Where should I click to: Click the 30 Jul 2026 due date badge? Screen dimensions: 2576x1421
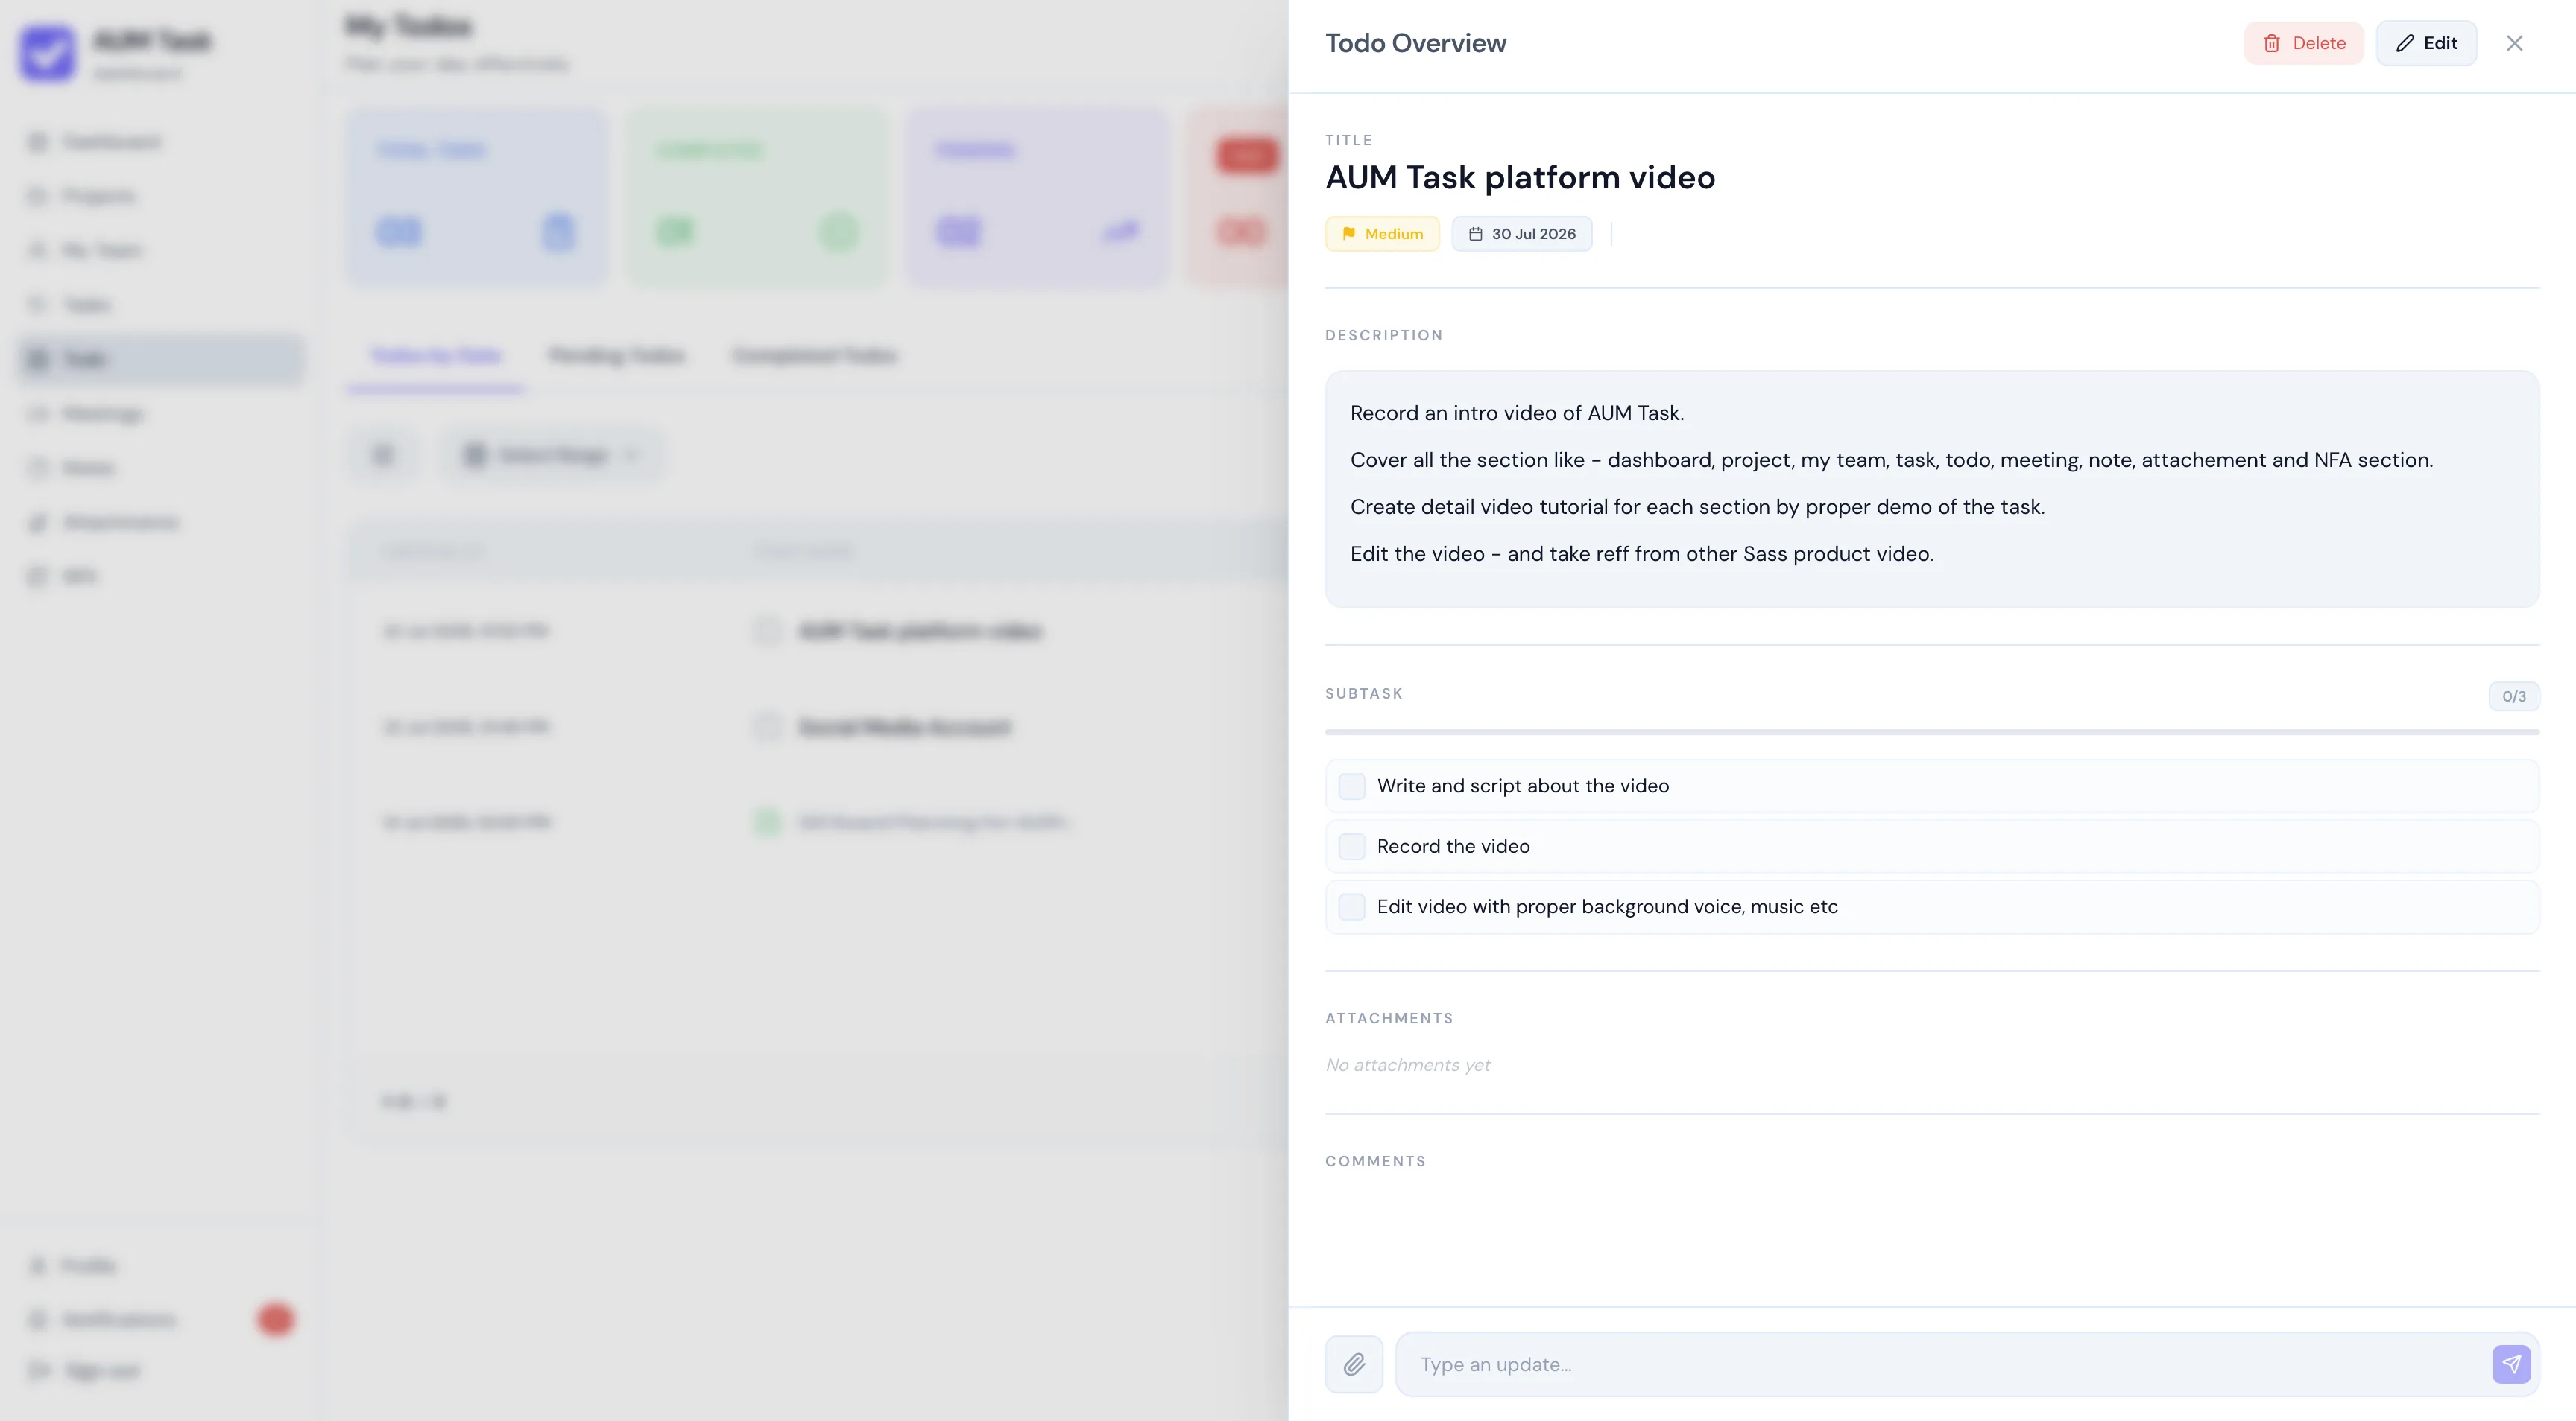tap(1522, 234)
